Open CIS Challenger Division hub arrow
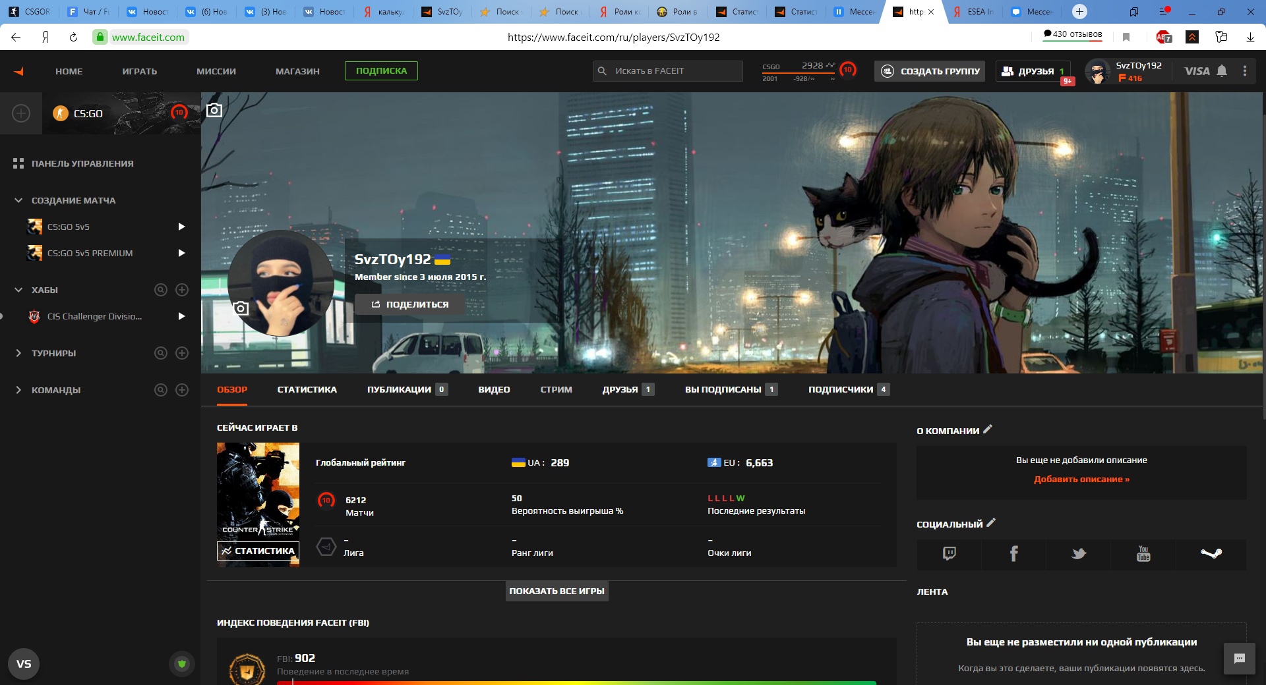The height and width of the screenshot is (685, 1266). point(181,316)
